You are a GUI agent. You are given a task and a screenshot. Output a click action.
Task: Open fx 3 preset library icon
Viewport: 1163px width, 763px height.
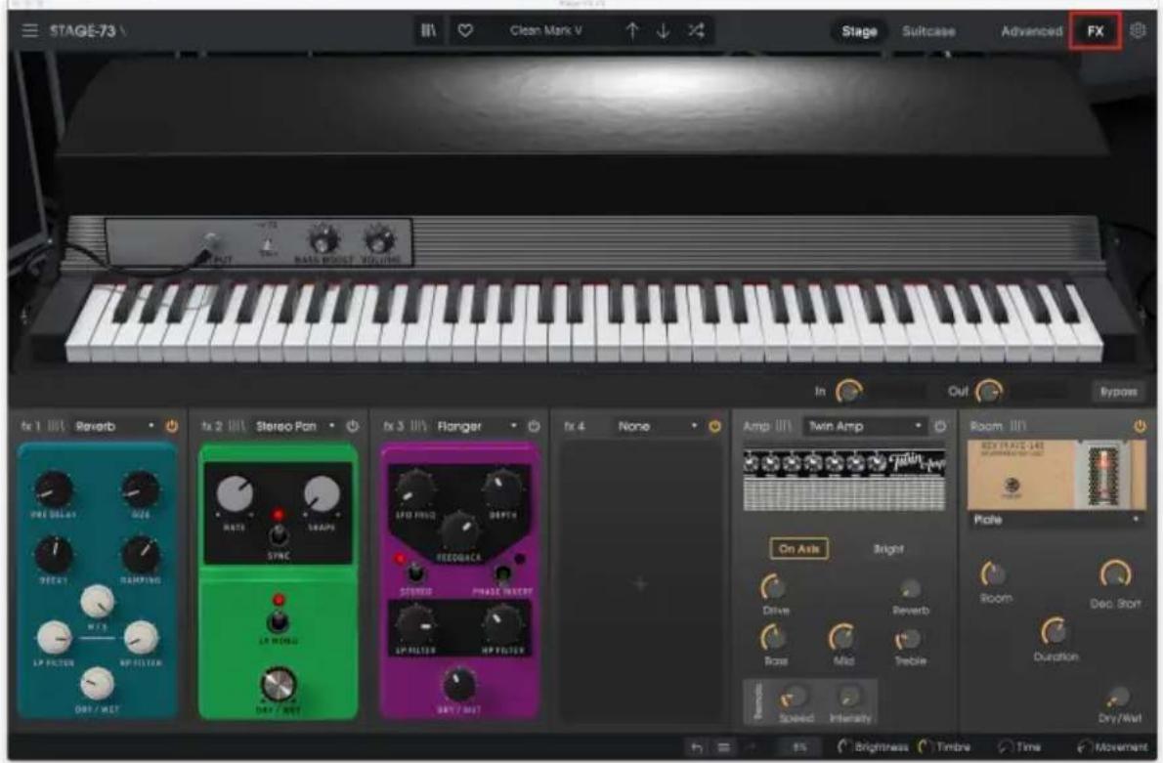(418, 426)
